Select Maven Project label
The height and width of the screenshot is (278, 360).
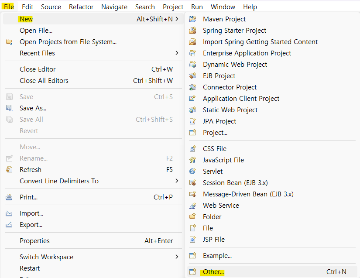[224, 19]
